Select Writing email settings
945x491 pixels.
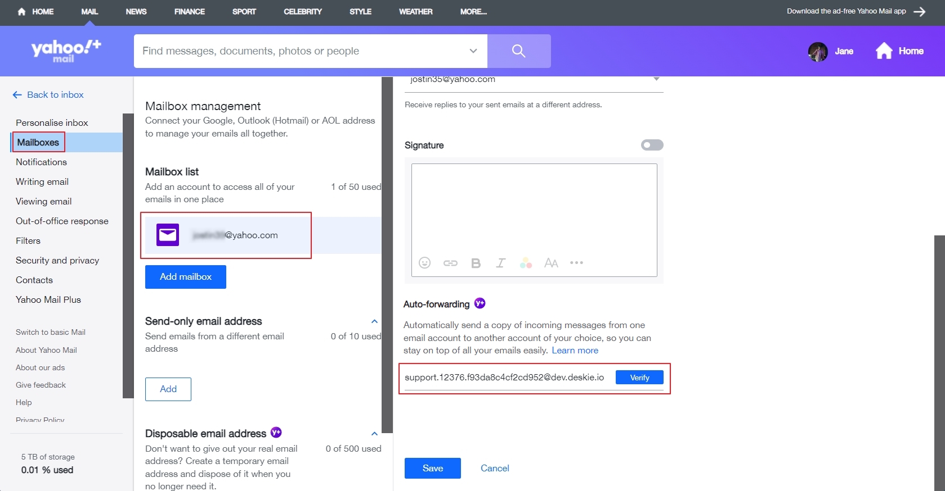pos(42,181)
